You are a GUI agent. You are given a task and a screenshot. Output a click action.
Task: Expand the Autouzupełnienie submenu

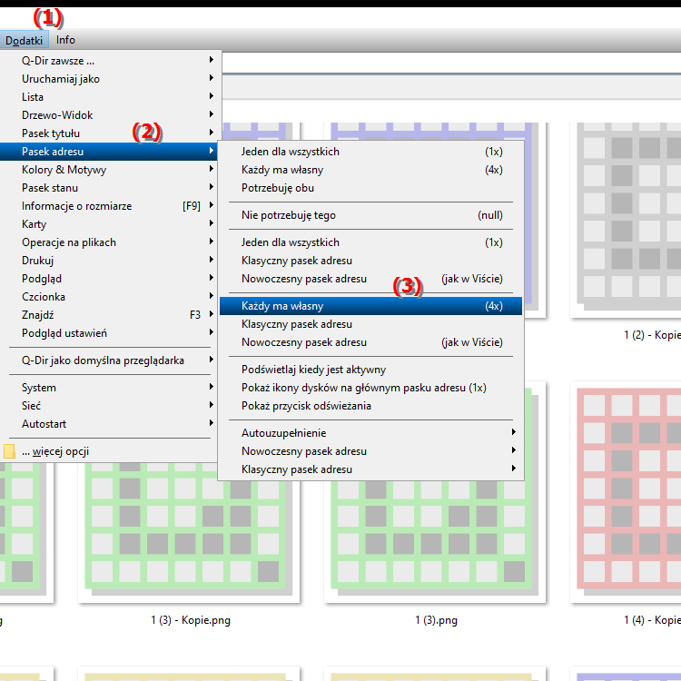click(370, 433)
